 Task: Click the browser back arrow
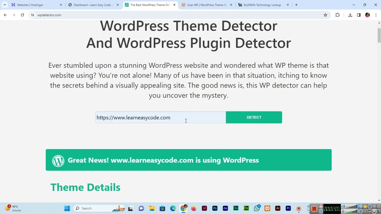pyautogui.click(x=5, y=15)
